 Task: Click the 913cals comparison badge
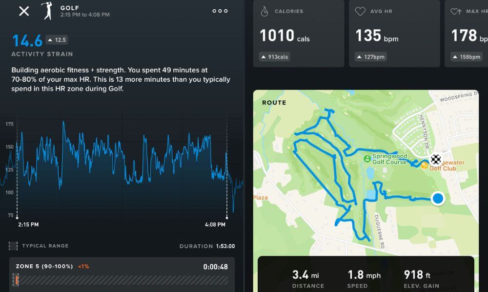coord(275,57)
